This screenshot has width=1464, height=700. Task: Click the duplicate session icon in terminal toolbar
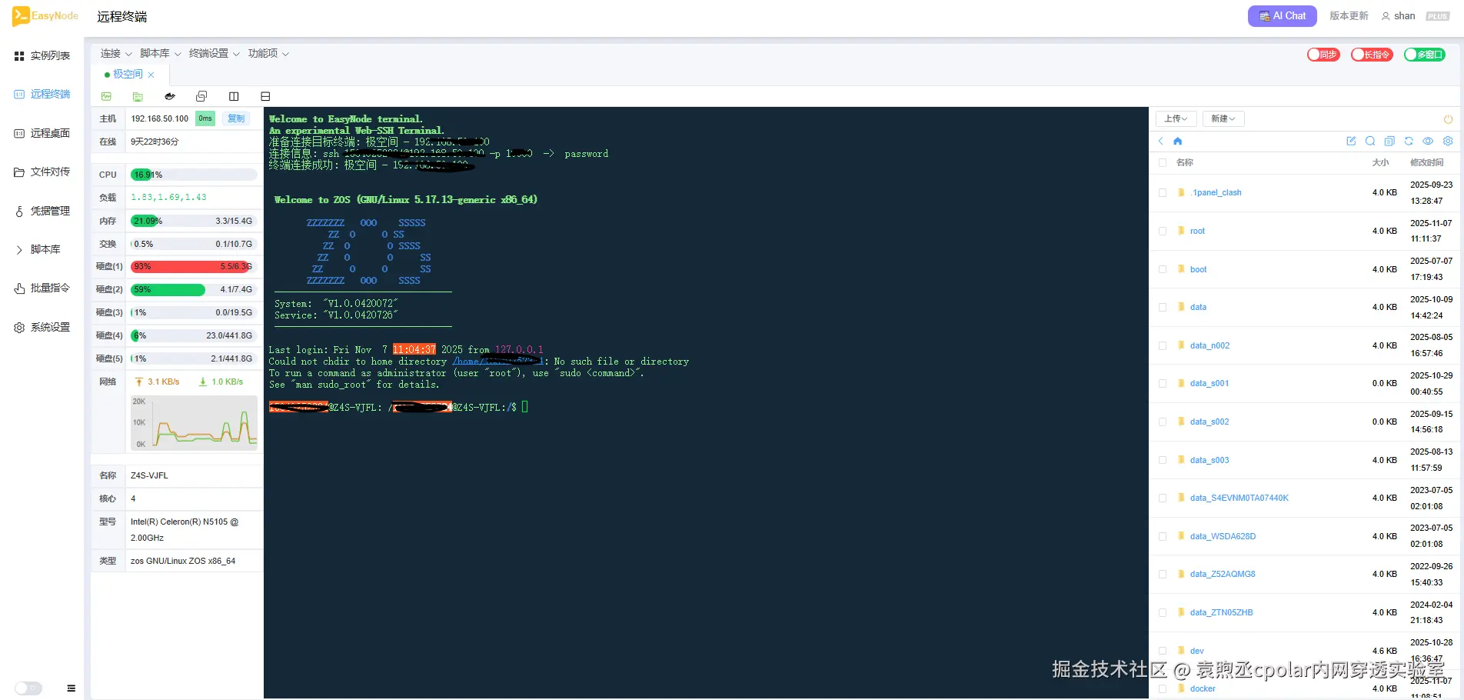click(x=201, y=96)
